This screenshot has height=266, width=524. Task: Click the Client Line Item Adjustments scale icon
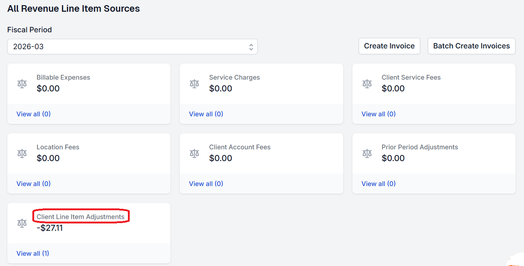22,223
